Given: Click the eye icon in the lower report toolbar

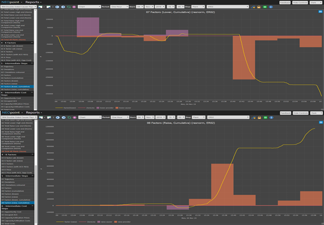Looking at the screenshot, I should (x=58, y=117).
